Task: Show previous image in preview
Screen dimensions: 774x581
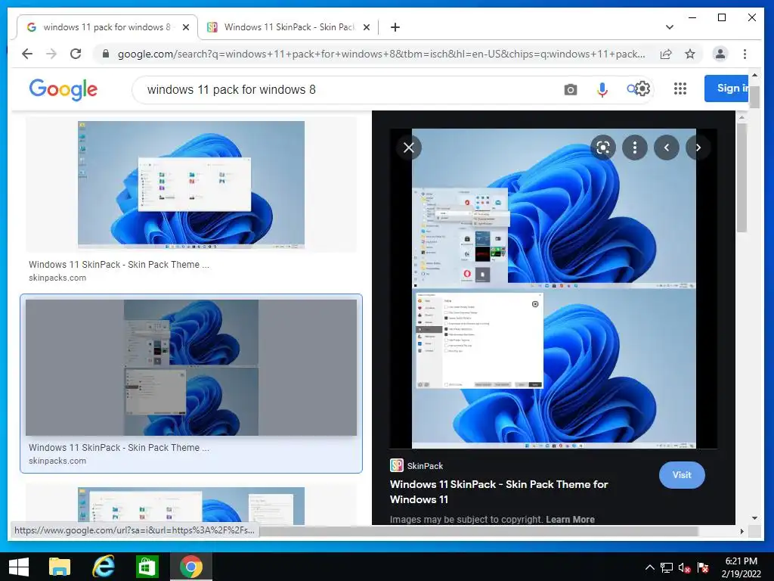Action: pyautogui.click(x=667, y=148)
